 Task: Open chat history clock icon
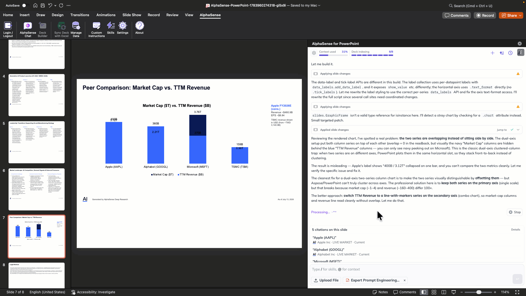pos(510,53)
